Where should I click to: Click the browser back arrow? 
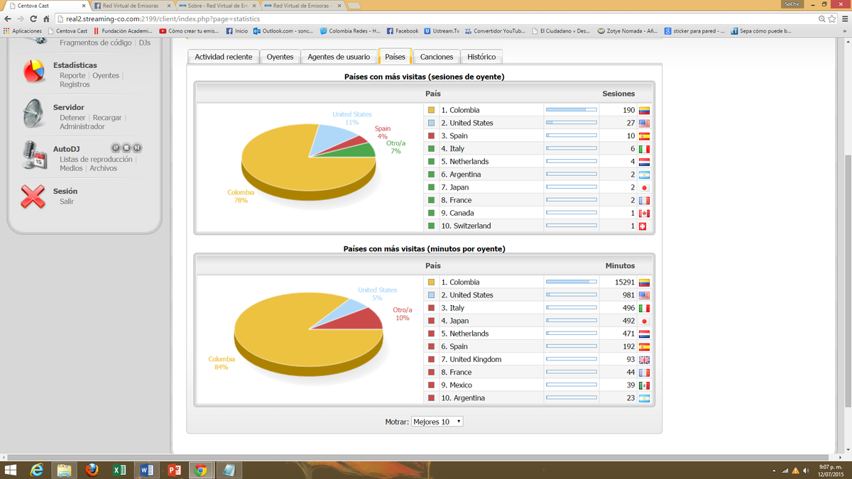click(8, 19)
